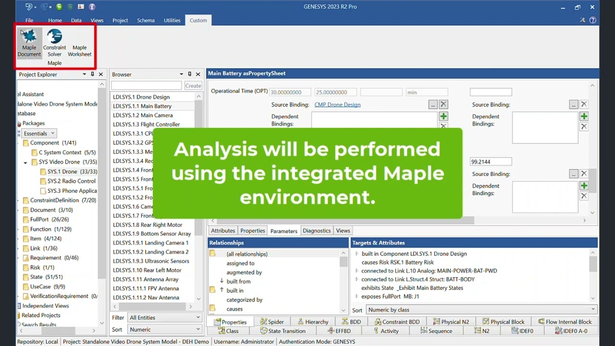This screenshot has width=615, height=346.
Task: Open the IDEF0 A-0 view tab
Action: tap(571, 331)
